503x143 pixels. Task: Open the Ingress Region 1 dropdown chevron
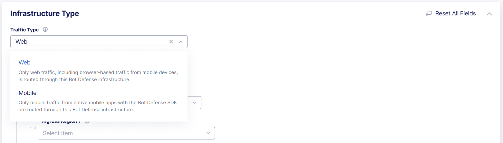tap(208, 133)
